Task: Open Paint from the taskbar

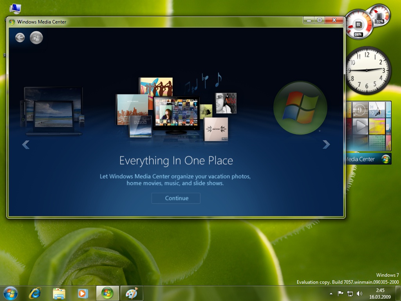Action: tap(132, 293)
